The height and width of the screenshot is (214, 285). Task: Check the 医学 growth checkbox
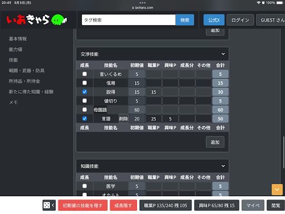pos(85,186)
